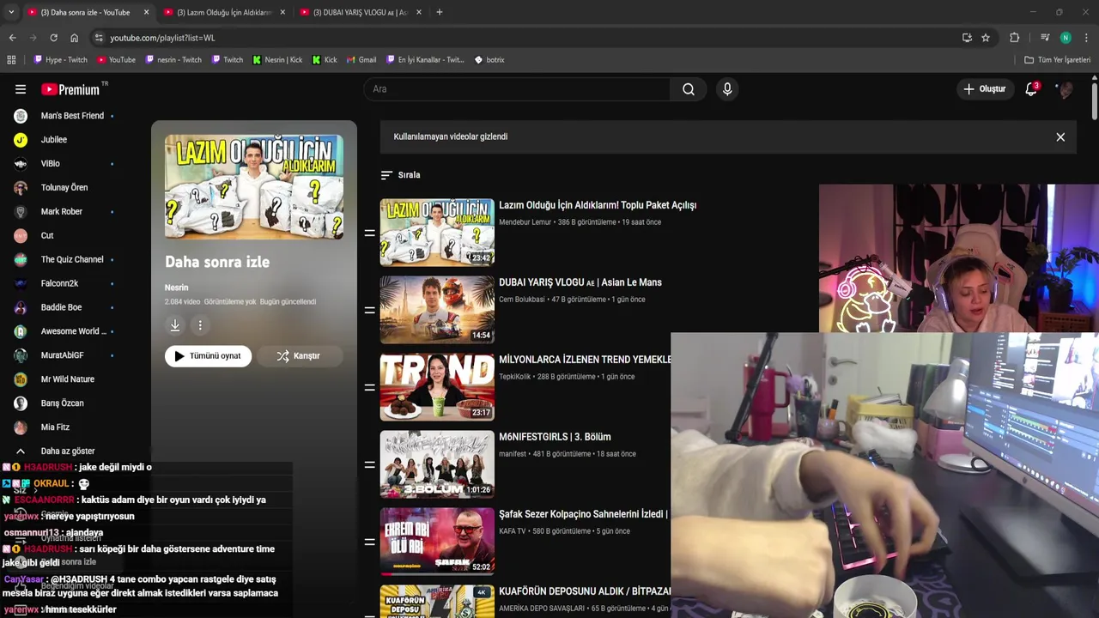1099x618 pixels.
Task: Open the Chrome extensions puzzle icon
Action: 1015,38
